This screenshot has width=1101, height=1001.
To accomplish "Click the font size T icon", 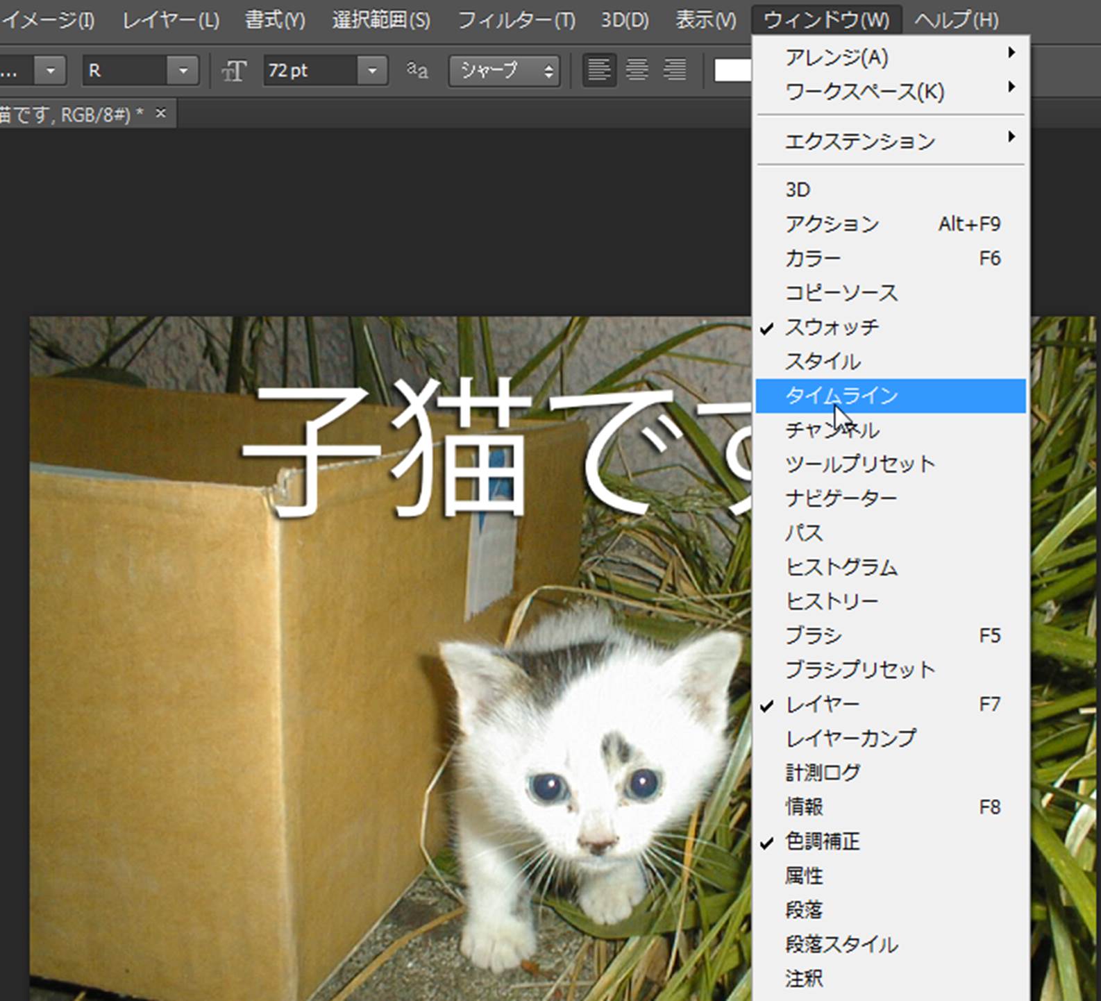I will pyautogui.click(x=234, y=71).
